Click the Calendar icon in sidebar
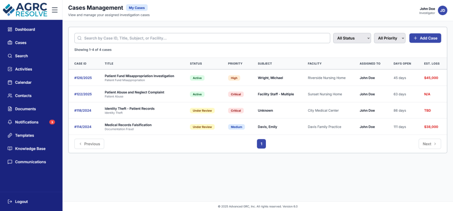453x211 pixels. click(10, 82)
